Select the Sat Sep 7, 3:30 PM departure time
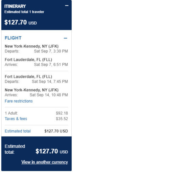 tap(51, 51)
